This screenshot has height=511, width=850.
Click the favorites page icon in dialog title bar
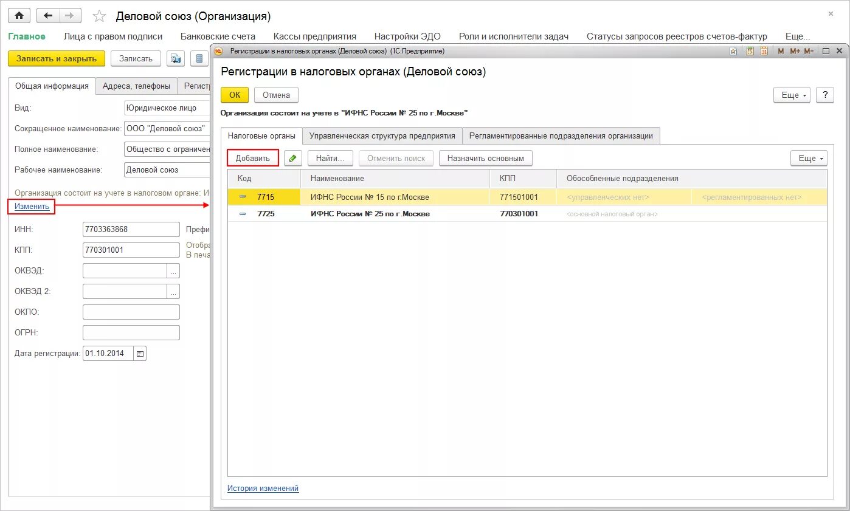tap(733, 51)
